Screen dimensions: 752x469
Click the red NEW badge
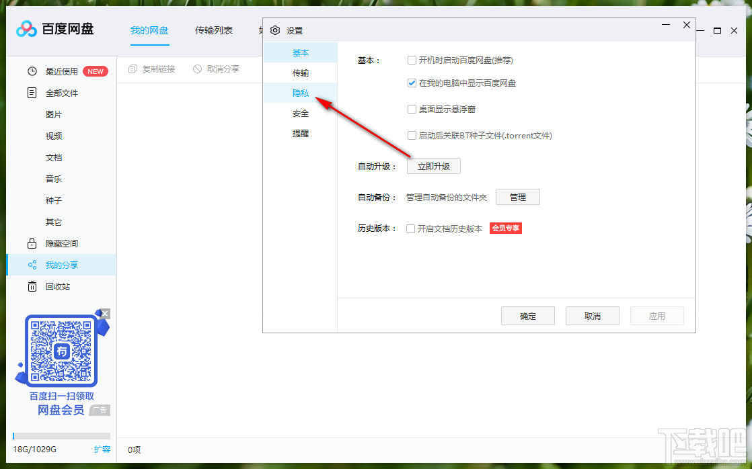tap(96, 71)
